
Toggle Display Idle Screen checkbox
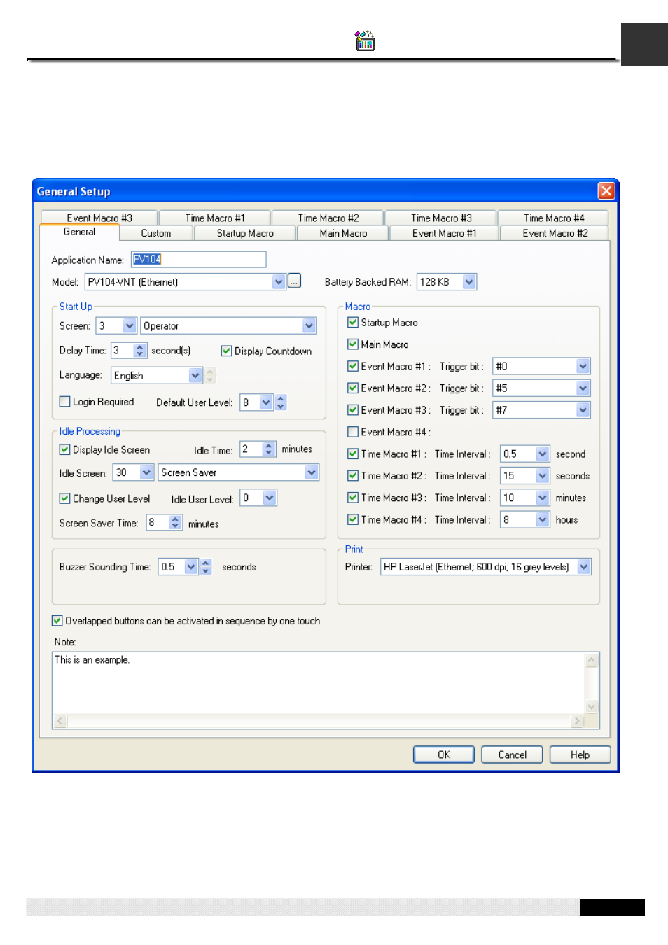(64, 449)
